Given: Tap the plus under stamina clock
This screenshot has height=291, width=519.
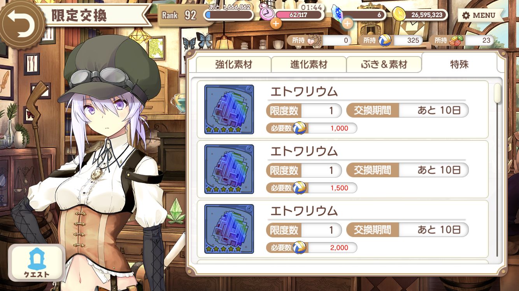Looking at the screenshot, I should pos(276,24).
